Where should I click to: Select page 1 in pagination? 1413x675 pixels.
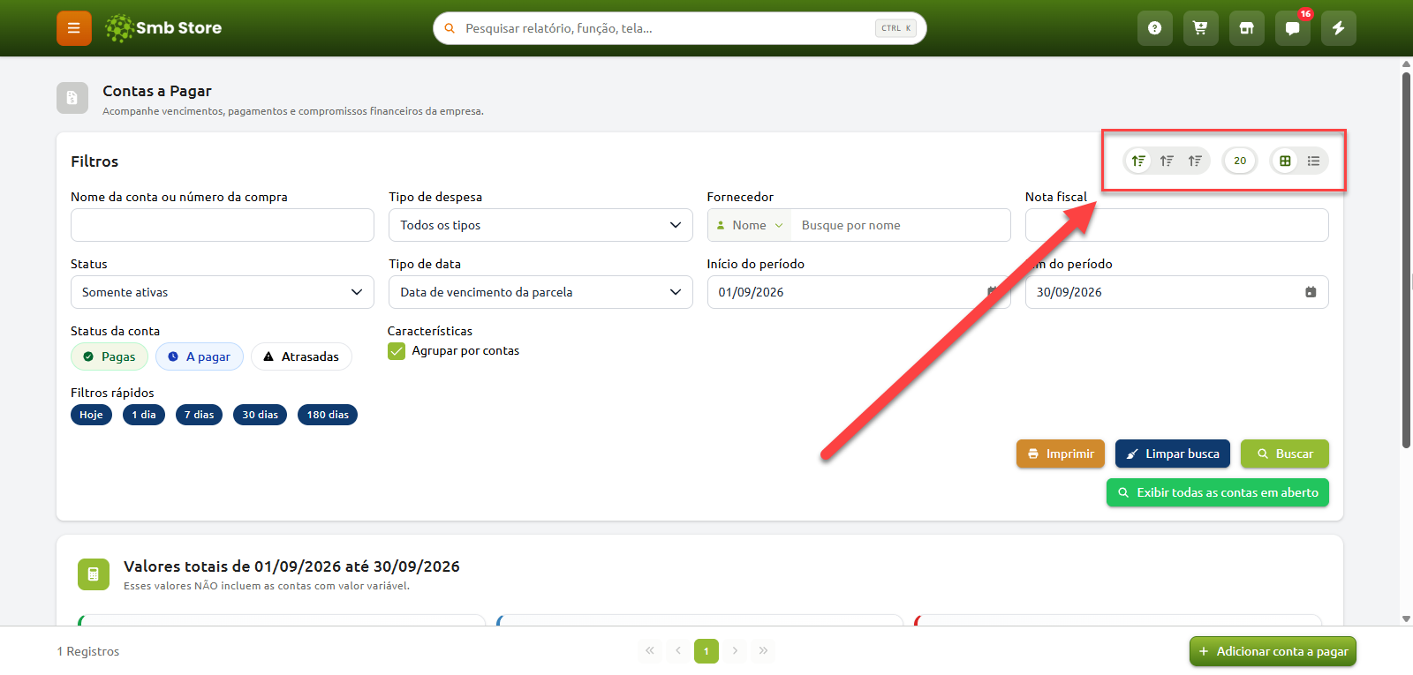[x=706, y=651]
